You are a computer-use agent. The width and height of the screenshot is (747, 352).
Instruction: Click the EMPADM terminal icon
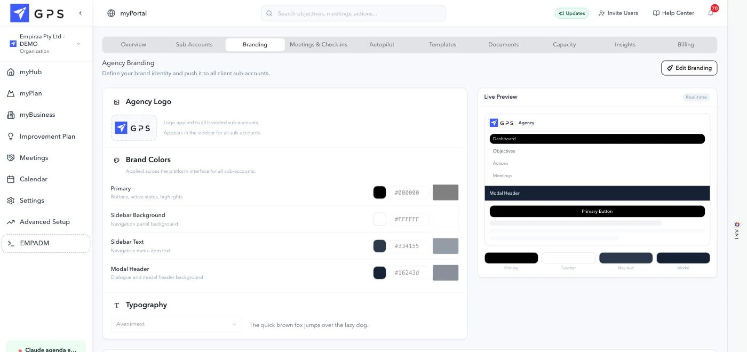point(11,243)
